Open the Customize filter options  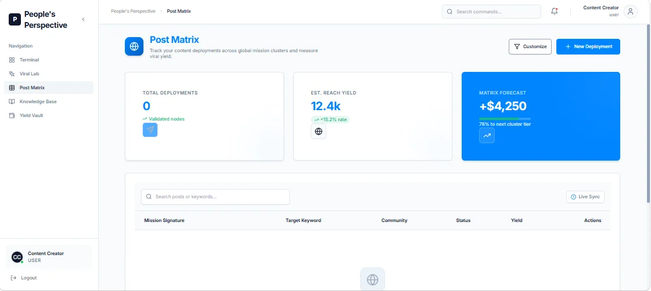tap(530, 46)
